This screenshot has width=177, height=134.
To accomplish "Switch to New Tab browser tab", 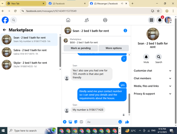I will point(26,4).
